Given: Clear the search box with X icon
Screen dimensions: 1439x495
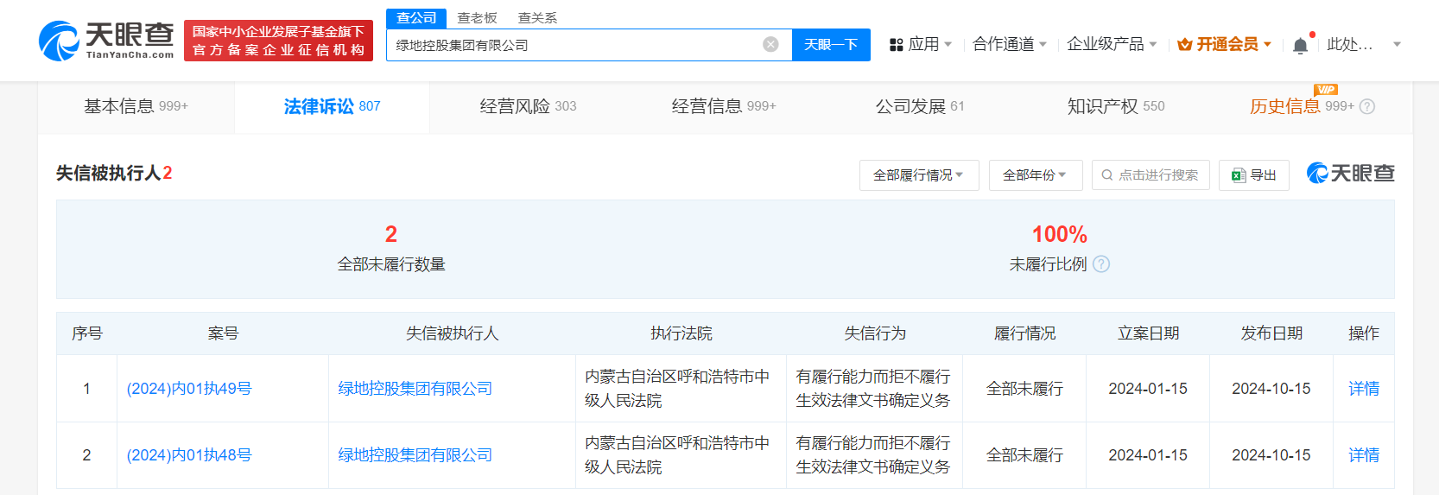Looking at the screenshot, I should click(770, 45).
